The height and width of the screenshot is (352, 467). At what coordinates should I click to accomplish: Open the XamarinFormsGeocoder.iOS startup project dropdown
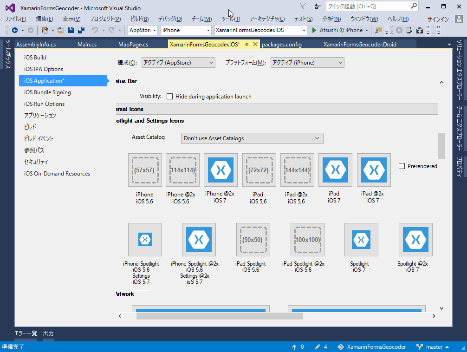tap(260, 30)
